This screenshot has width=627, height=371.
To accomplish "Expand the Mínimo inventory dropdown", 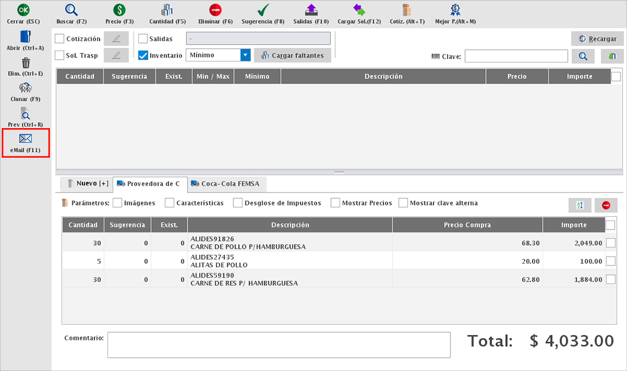I will [x=246, y=55].
